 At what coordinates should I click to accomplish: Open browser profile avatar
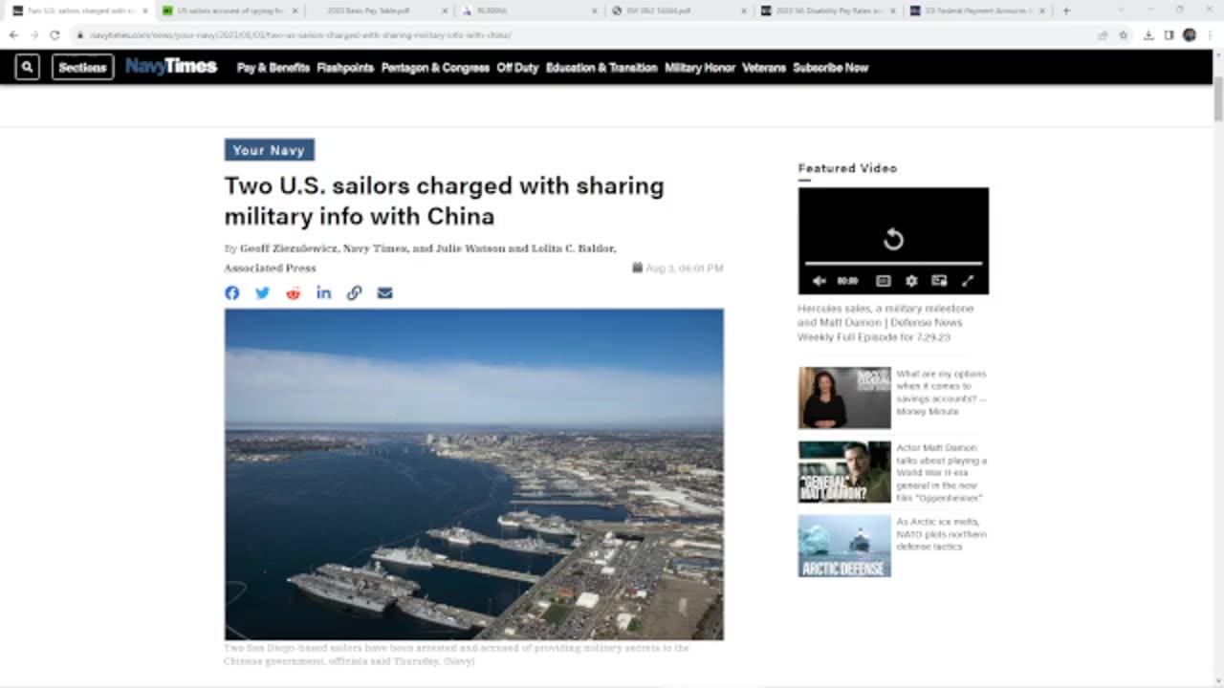point(1189,34)
